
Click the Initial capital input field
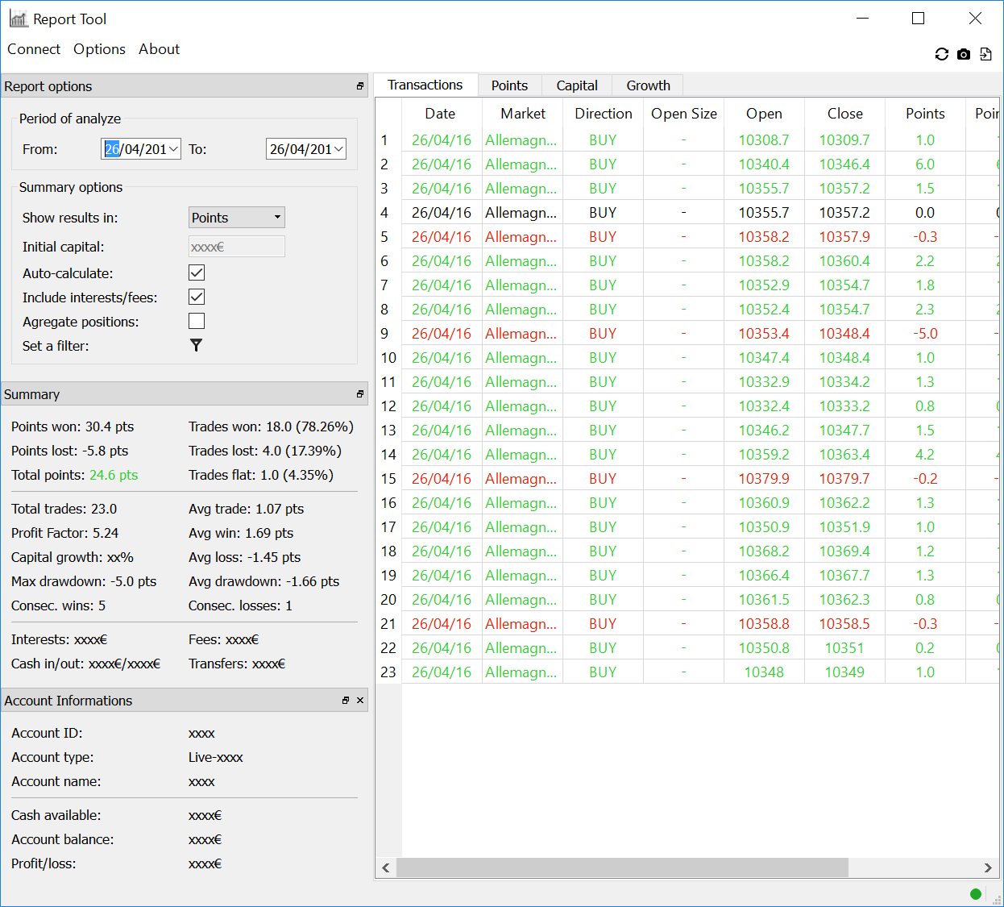[236, 247]
